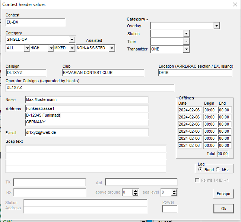Expand the Station category dropdown
The width and height of the screenshot is (241, 222).
186,34
